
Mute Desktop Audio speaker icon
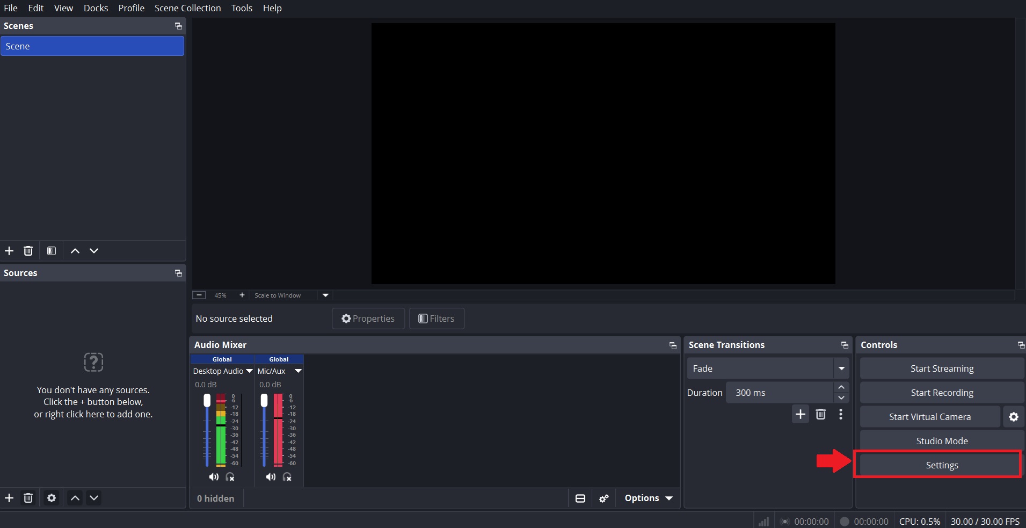214,477
